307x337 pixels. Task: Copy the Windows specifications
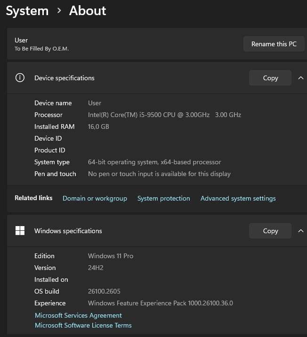270,231
